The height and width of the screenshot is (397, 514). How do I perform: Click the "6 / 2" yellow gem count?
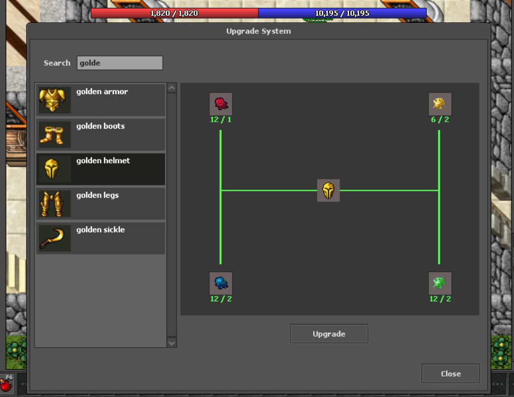[440, 120]
